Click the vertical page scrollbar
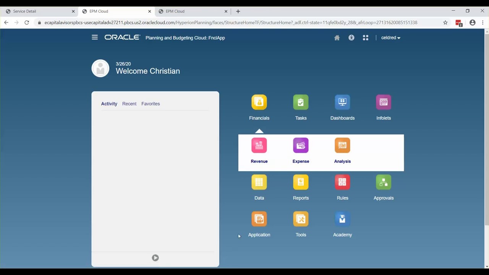Screen dimensions: 489x275 point(486,129)
